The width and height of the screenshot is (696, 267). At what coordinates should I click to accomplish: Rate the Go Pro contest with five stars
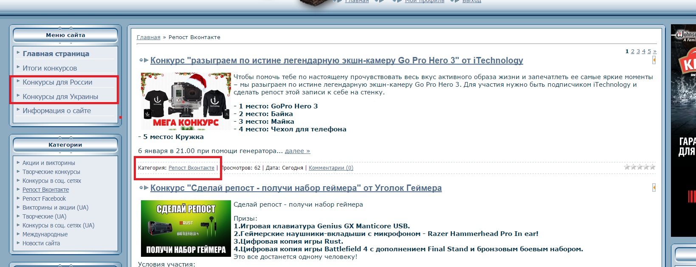click(x=653, y=167)
